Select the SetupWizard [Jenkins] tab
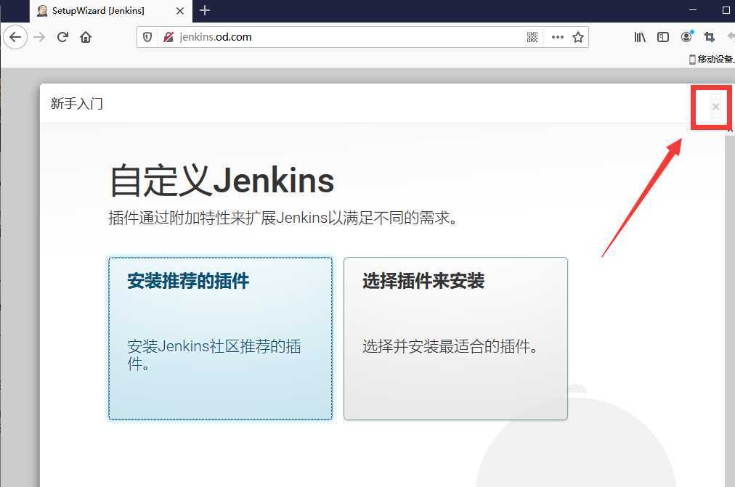Viewport: 735px width, 487px height. pyautogui.click(x=111, y=11)
